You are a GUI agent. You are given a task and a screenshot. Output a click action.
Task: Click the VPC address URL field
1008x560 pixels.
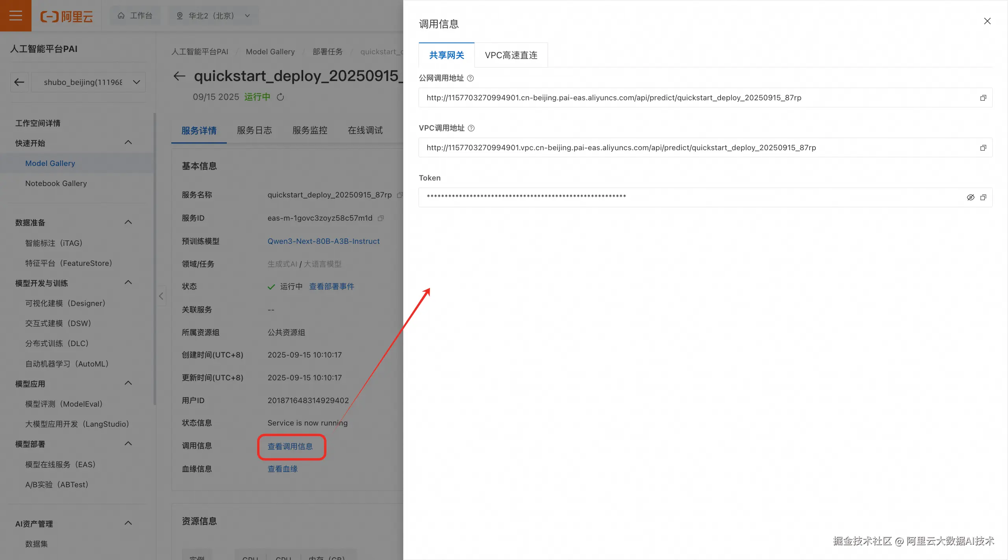pyautogui.click(x=705, y=148)
